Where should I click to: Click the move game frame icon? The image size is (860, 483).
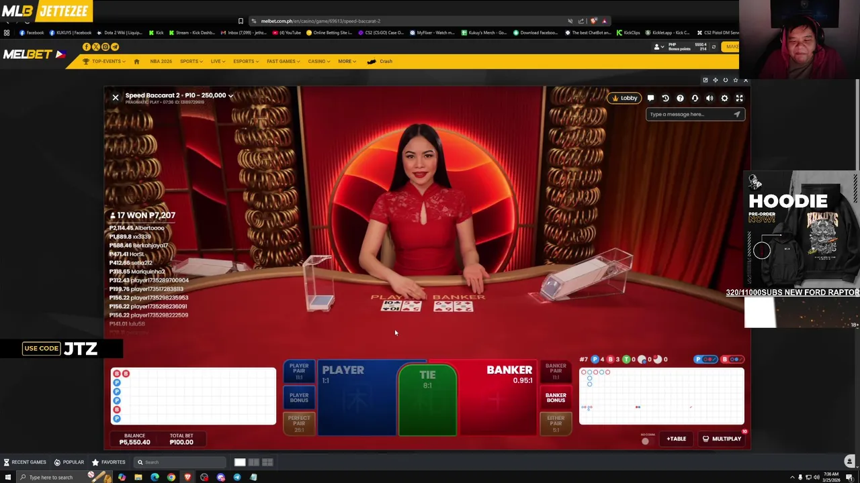(716, 80)
